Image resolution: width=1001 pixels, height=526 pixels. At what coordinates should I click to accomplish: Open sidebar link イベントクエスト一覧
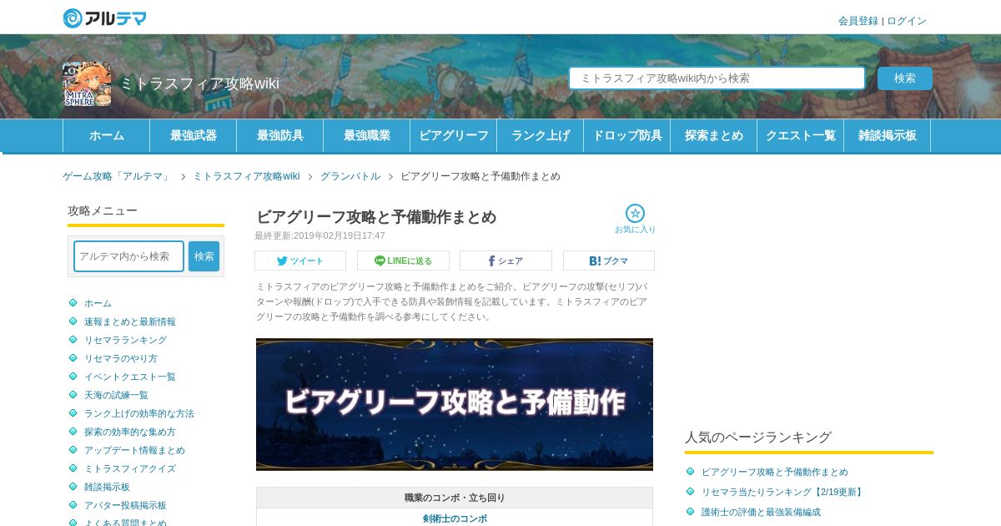pos(130,377)
